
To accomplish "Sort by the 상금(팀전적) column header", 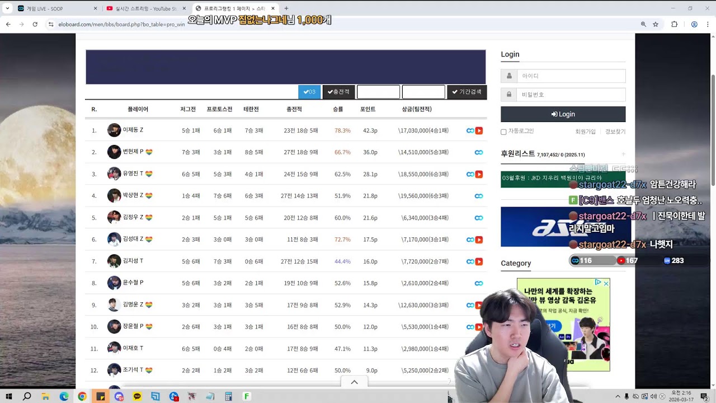I will click(x=417, y=109).
